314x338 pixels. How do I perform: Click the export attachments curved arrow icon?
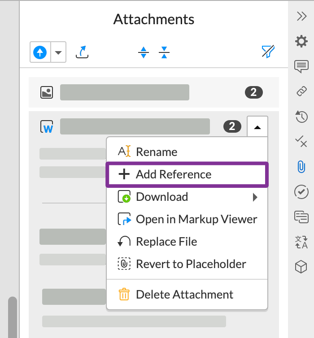pos(82,52)
